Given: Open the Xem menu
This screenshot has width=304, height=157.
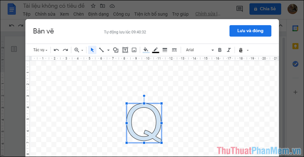Looking at the screenshot, I should [x=64, y=14].
